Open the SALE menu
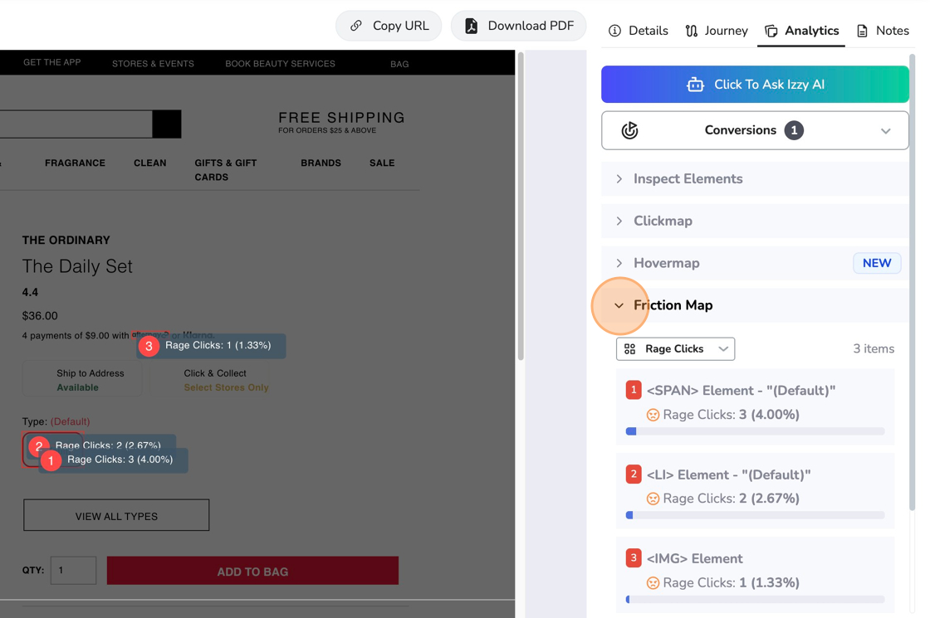This screenshot has height=618, width=930. pos(382,163)
